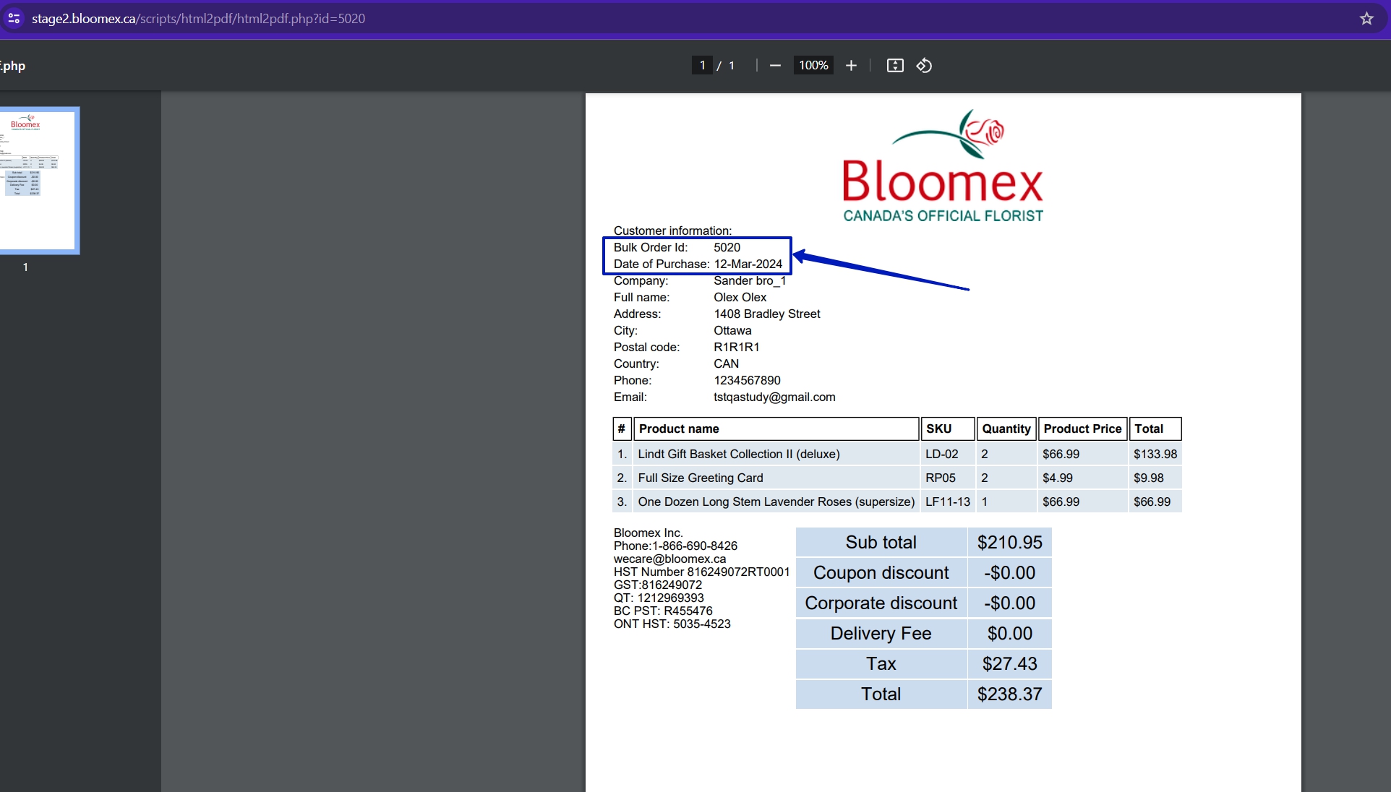
Task: Click the Total amount $238.37 cell
Action: 1009,694
